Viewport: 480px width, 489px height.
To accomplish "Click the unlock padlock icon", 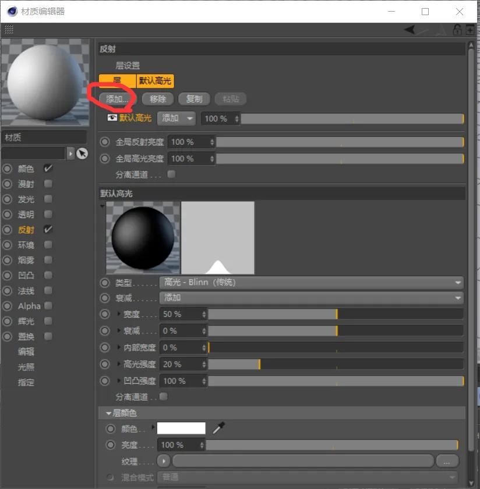I will [457, 30].
